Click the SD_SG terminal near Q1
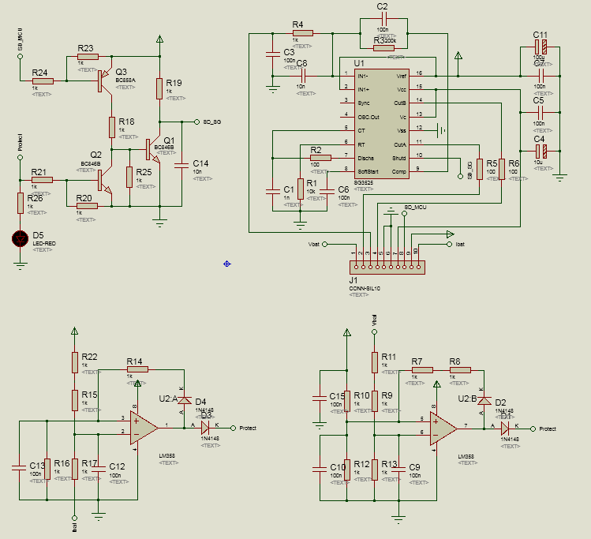This screenshot has width=591, height=539. point(196,122)
